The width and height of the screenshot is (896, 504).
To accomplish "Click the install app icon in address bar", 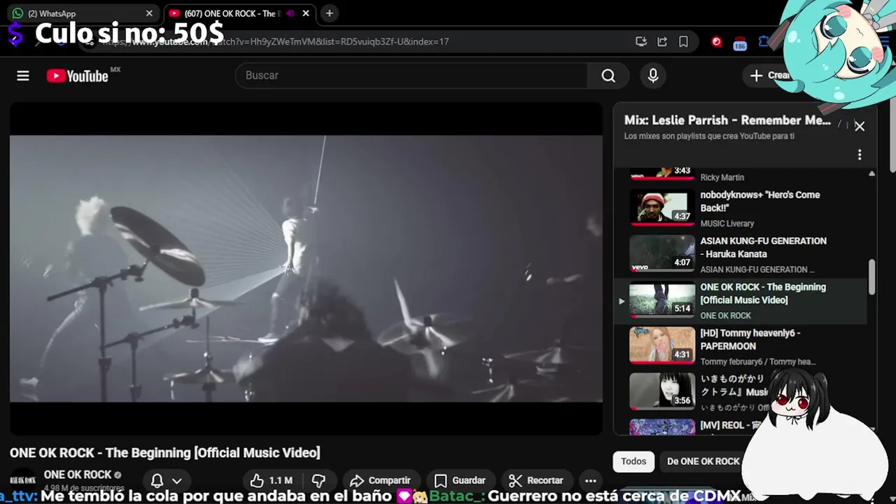I will (x=641, y=41).
